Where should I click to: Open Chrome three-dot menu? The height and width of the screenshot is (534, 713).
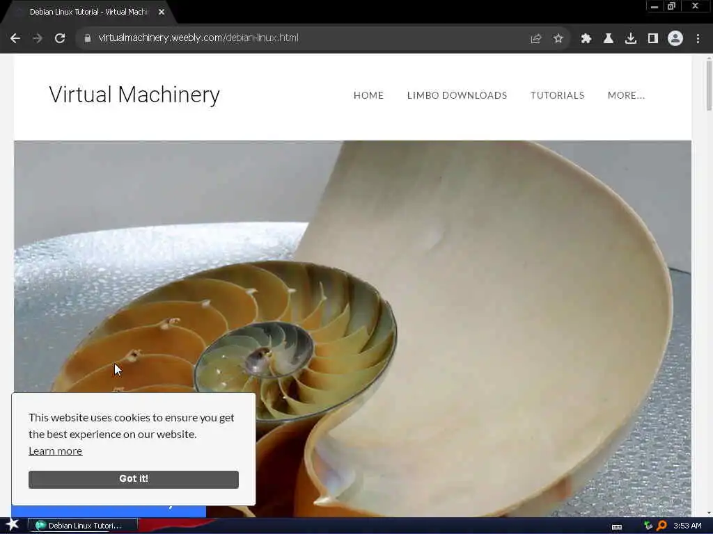tap(698, 39)
